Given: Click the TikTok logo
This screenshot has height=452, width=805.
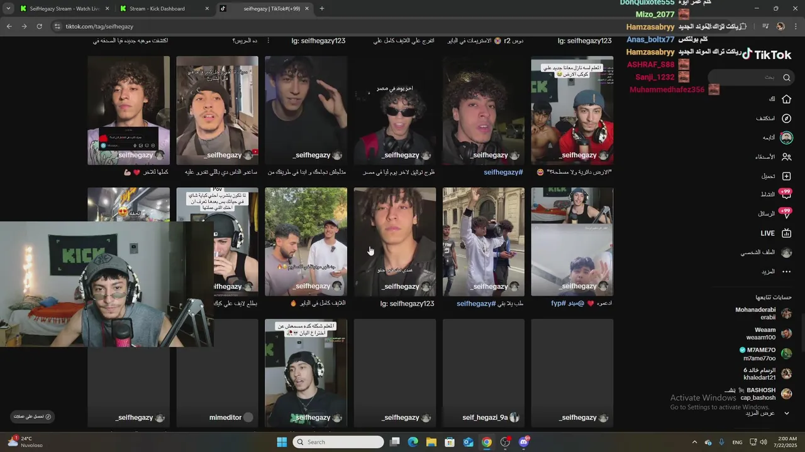Looking at the screenshot, I should [767, 55].
